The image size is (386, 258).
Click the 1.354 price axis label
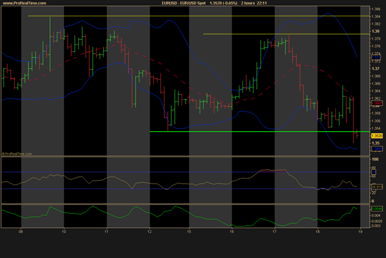click(x=376, y=128)
